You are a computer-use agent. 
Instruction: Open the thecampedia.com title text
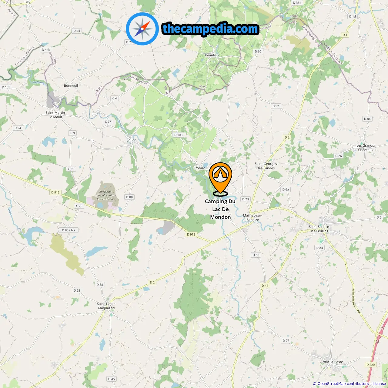coord(210,29)
